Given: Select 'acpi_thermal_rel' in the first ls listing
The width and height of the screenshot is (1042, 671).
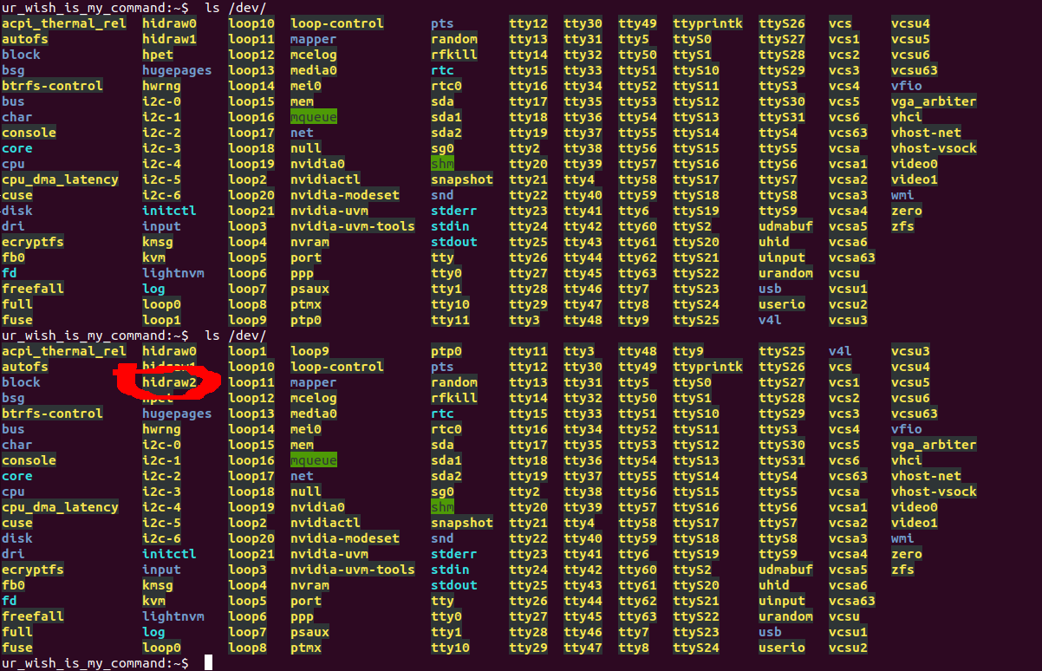Looking at the screenshot, I should [x=64, y=23].
